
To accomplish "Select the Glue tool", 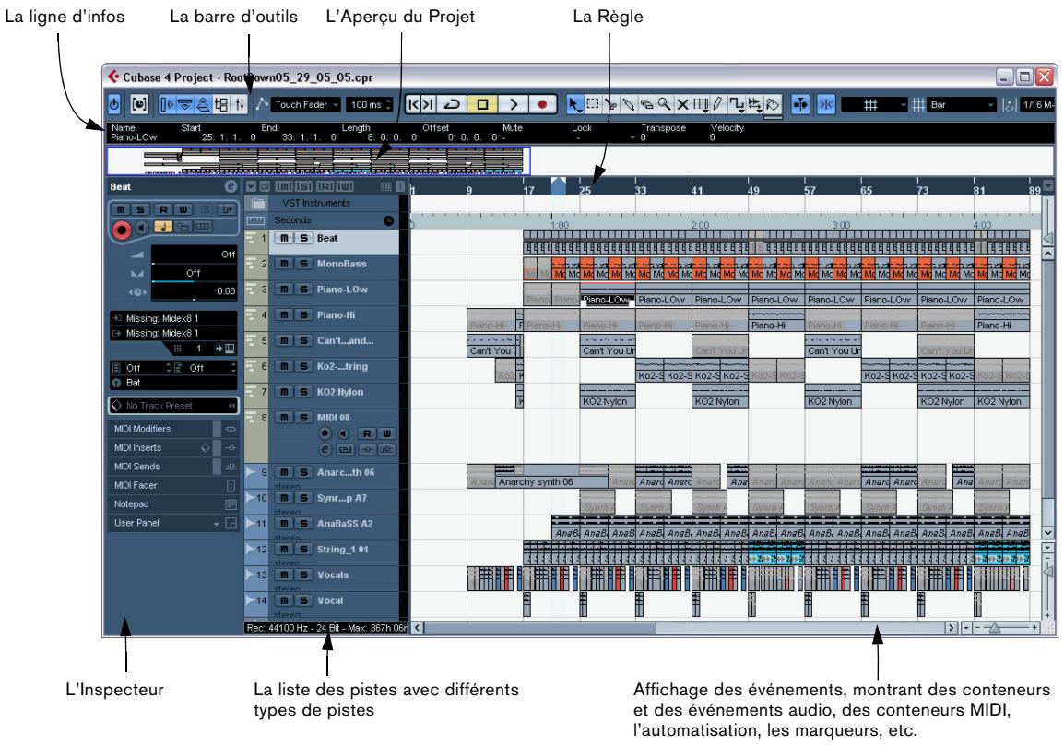I will [629, 104].
